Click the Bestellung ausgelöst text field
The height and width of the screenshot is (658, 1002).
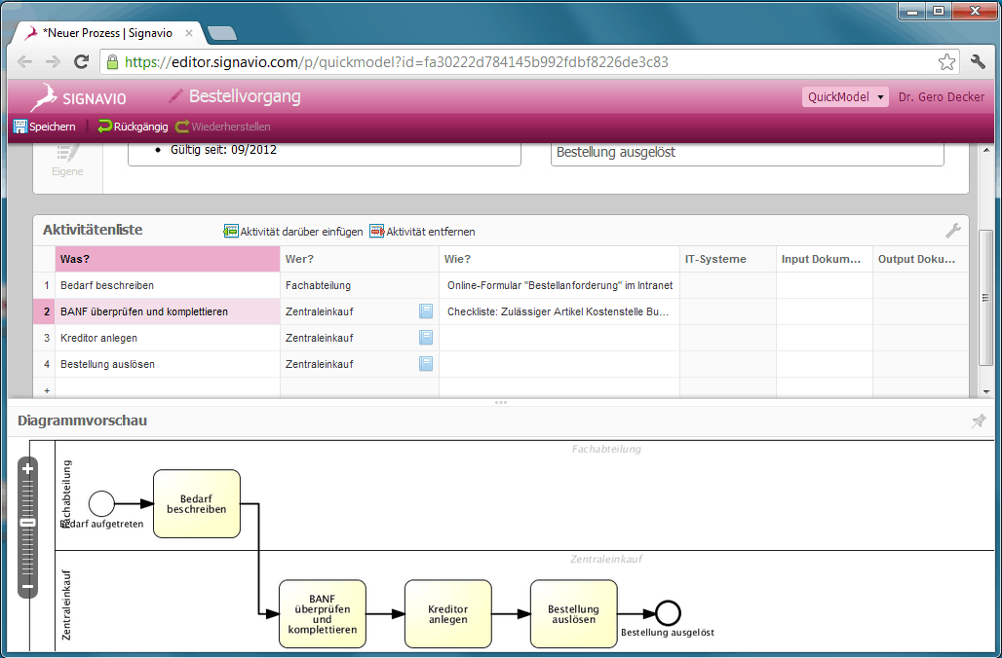click(747, 153)
